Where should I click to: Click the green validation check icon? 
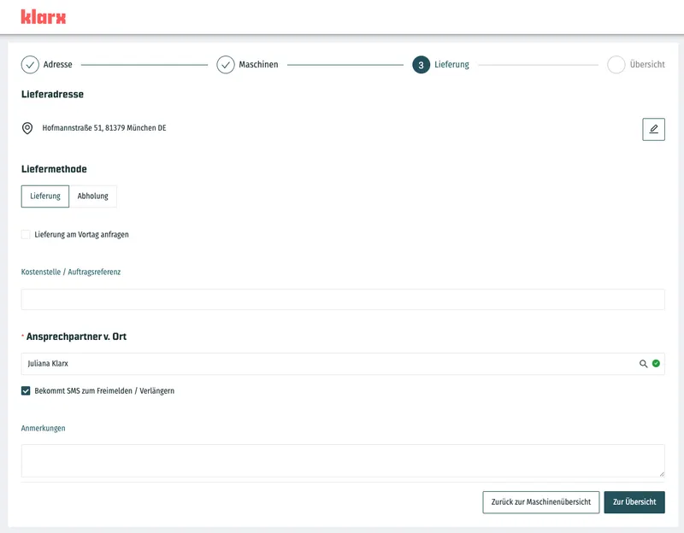pos(656,364)
